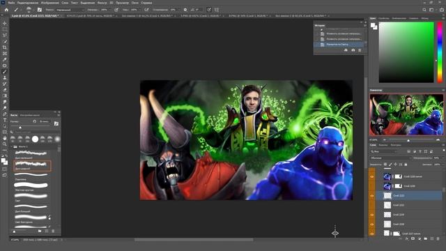Screen dimensions: 446x251
Task: Select the brush stroke outlined in orange
Action: (x=32, y=165)
